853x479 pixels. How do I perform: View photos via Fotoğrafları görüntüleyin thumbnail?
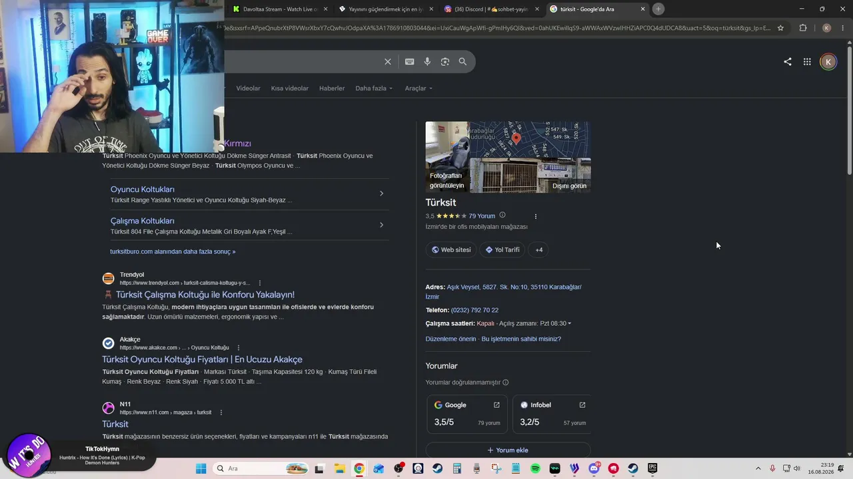[447, 157]
